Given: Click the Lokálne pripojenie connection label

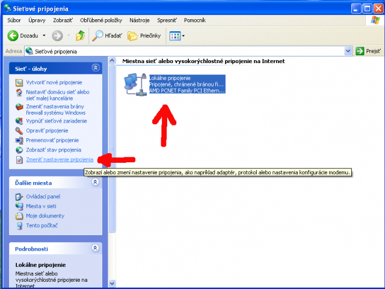Looking at the screenshot, I should [x=170, y=78].
